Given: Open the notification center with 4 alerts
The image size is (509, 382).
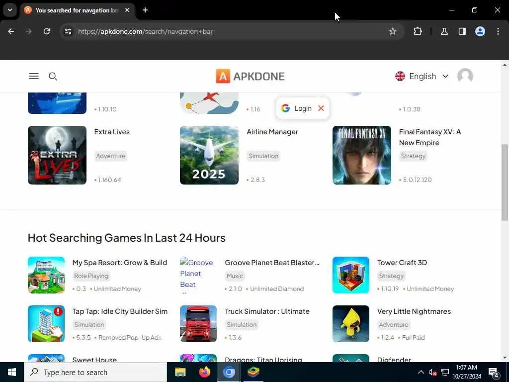Looking at the screenshot, I should click(493, 373).
